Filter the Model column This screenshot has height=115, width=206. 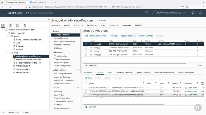pos(129,41)
